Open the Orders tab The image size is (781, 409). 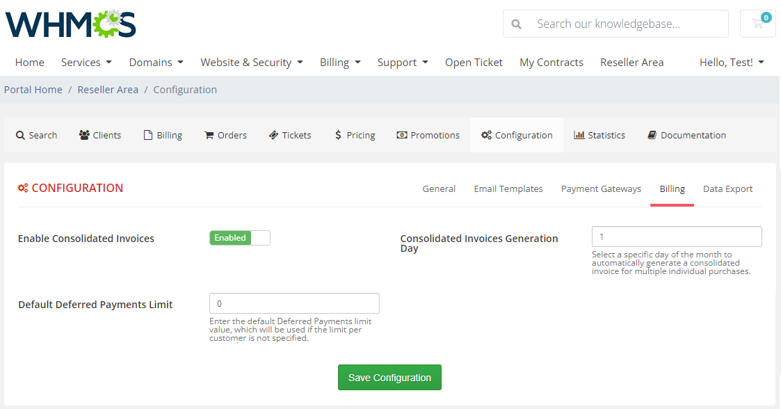click(x=225, y=135)
